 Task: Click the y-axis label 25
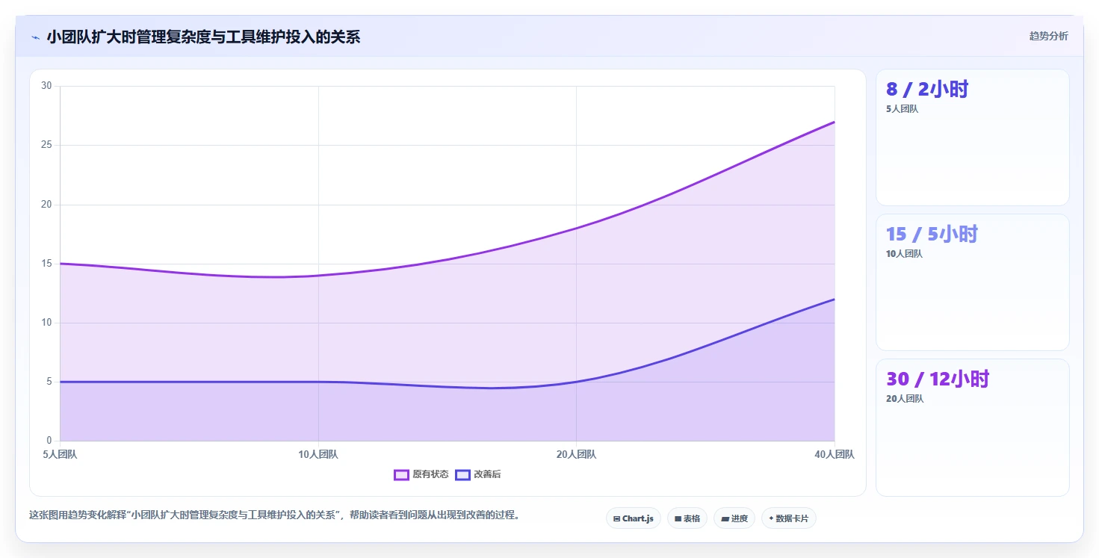point(46,145)
